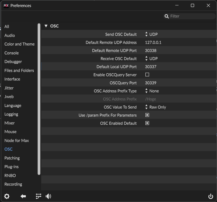Click the Send OSC Default label
The image size is (217, 202).
[x=121, y=34]
